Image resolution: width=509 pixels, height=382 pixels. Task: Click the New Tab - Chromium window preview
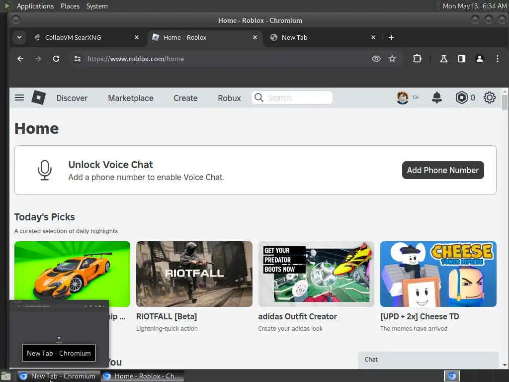pyautogui.click(x=59, y=333)
